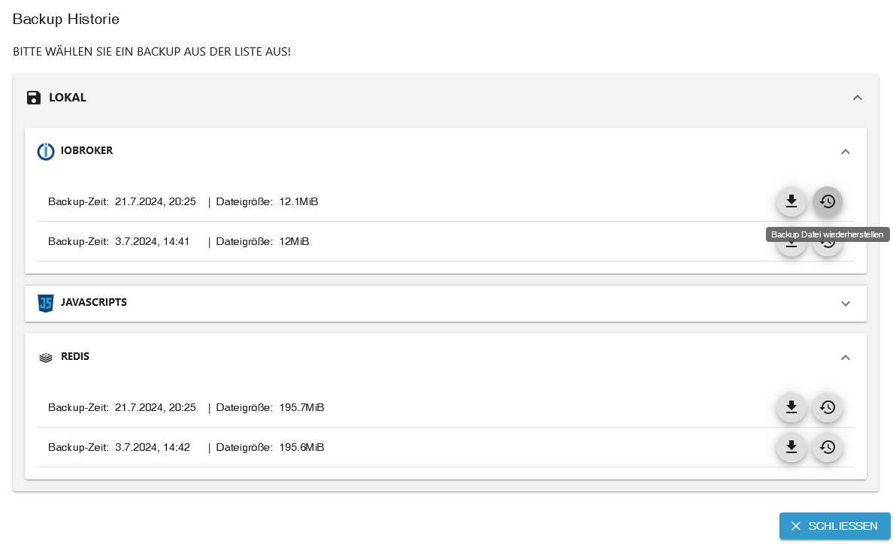Click the Redis stack icon
This screenshot has height=544, width=893.
pos(46,358)
